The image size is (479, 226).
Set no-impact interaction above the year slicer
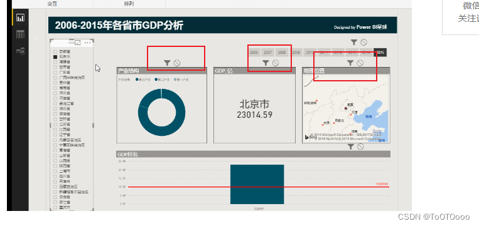pos(364,43)
